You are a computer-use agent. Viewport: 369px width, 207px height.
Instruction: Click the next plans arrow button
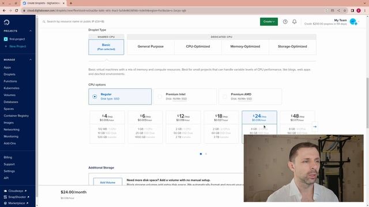(315, 126)
